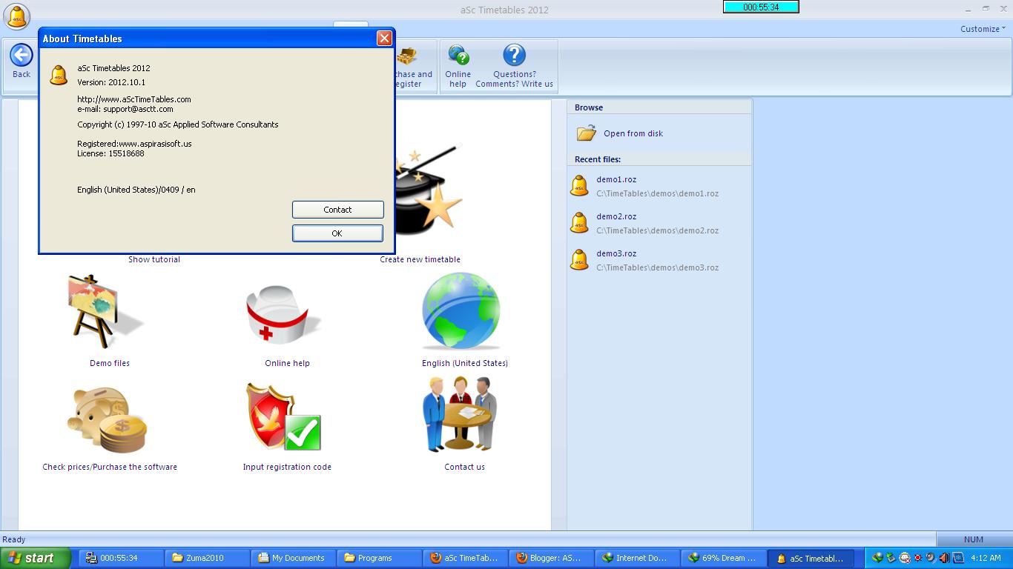The height and width of the screenshot is (569, 1013).
Task: Click path C:\TimeTables\demos\demo3.roz
Action: pyautogui.click(x=658, y=267)
